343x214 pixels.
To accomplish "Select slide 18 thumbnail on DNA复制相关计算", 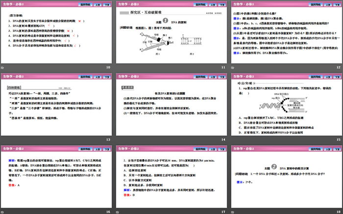I will click(x=287, y=177).
